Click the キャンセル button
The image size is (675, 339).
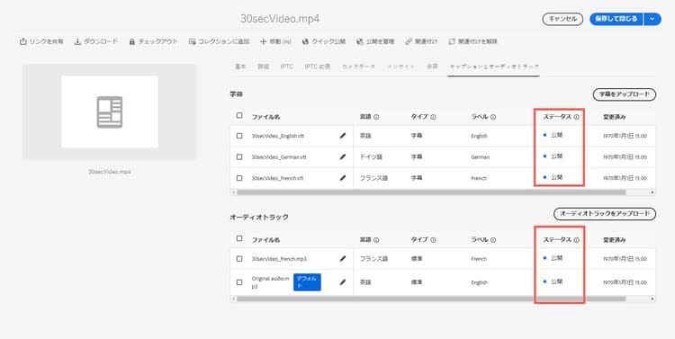[x=562, y=19]
